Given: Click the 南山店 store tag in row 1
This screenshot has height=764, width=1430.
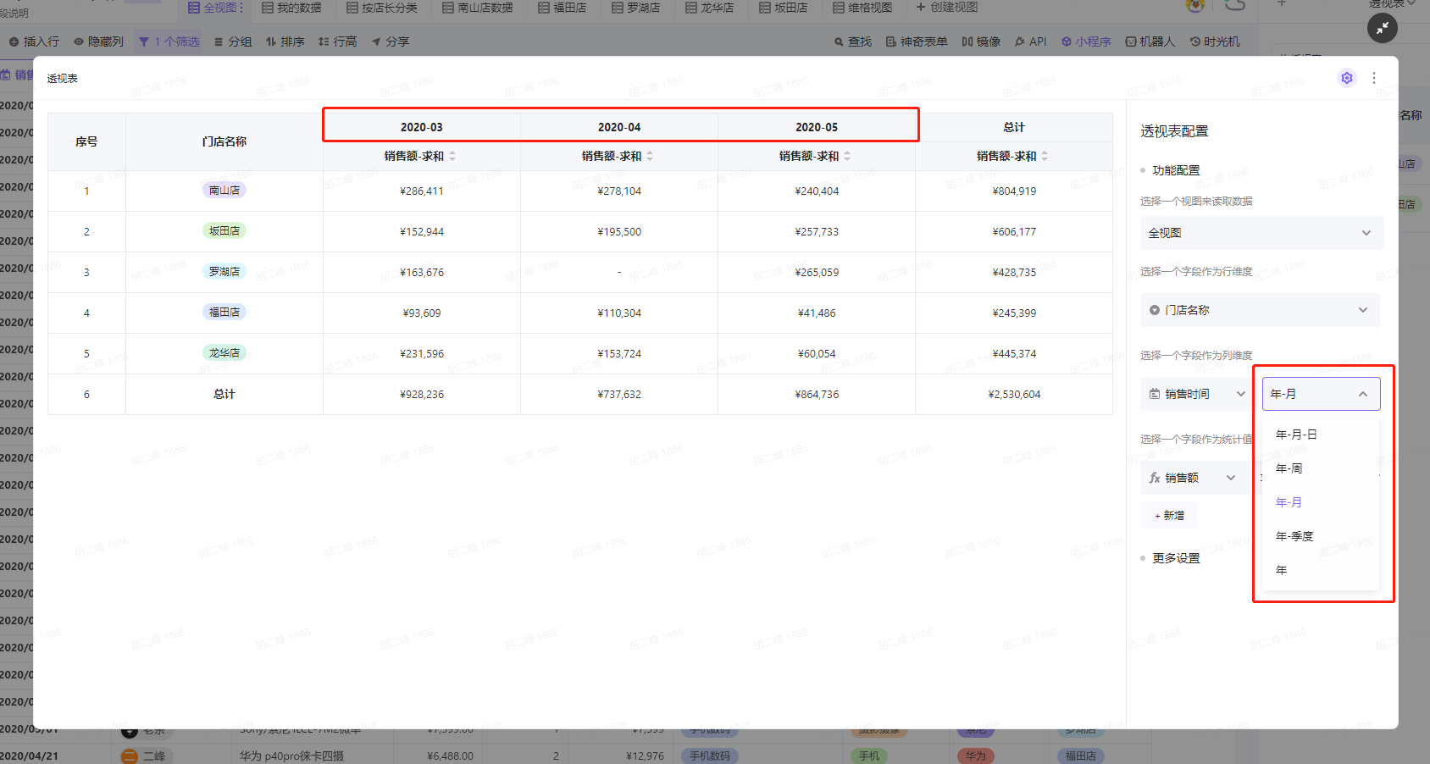Looking at the screenshot, I should [x=224, y=191].
